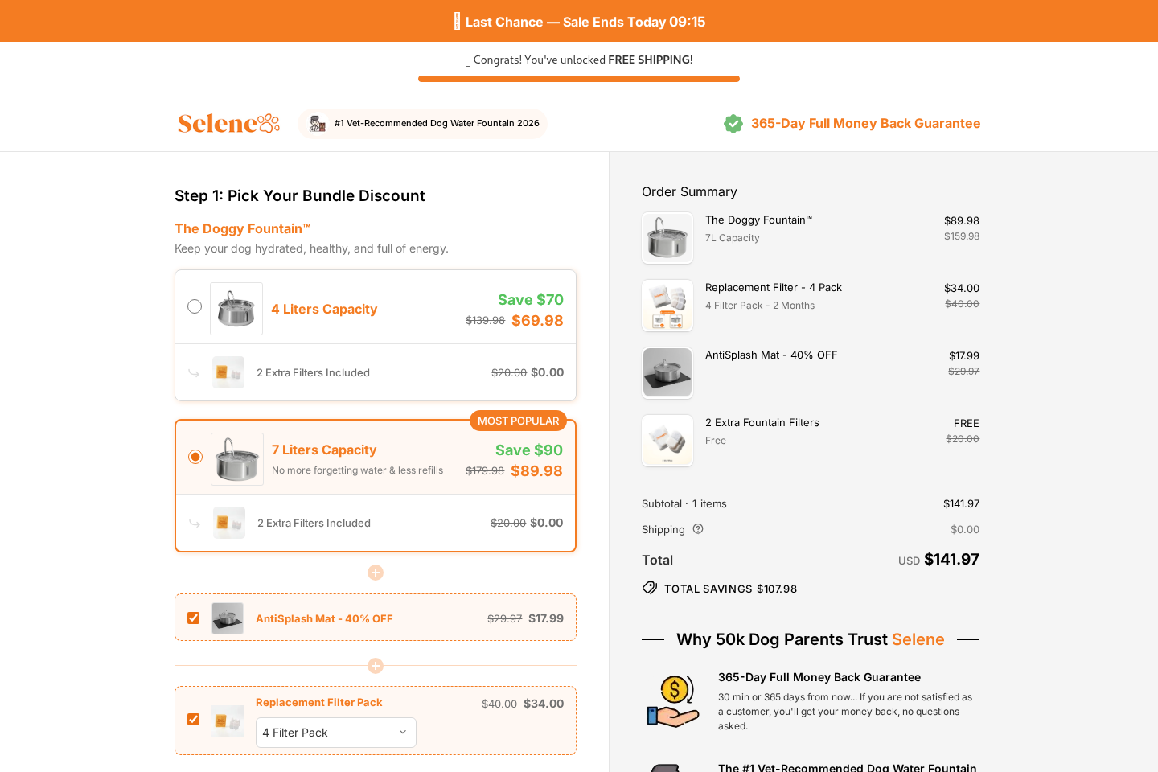
Task: Click the AntiSplash Mat order summary image
Action: pyautogui.click(x=667, y=373)
